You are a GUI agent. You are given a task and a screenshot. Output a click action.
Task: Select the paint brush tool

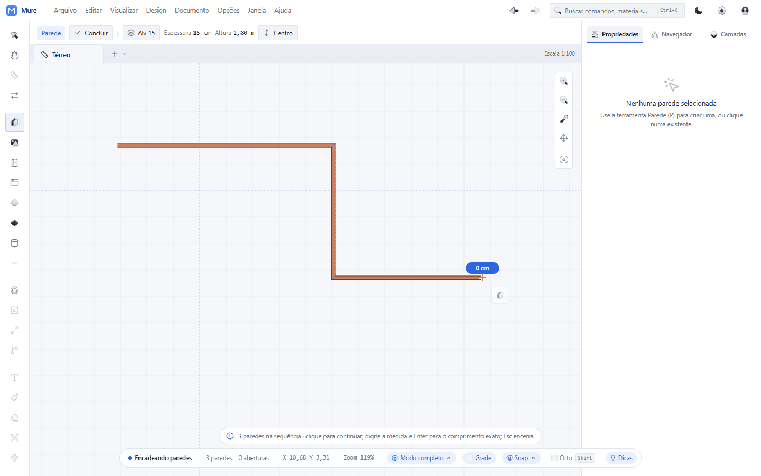[x=15, y=398]
